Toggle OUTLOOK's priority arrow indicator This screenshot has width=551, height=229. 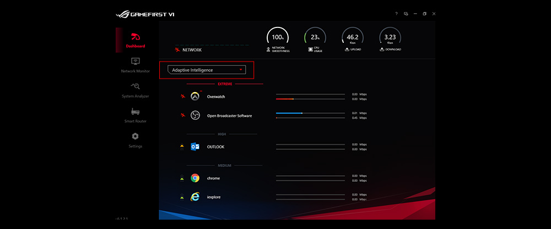pos(181,147)
